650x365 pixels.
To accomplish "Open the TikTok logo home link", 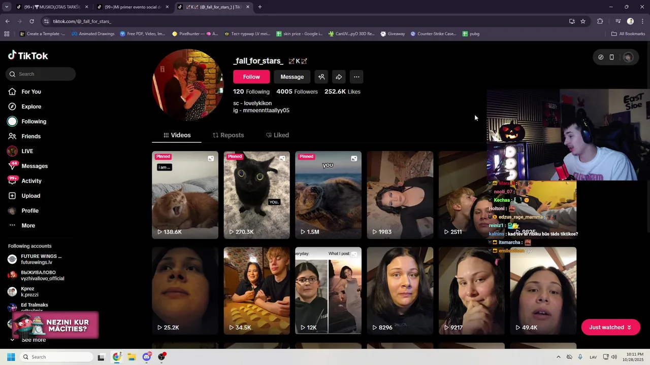I will (x=28, y=56).
